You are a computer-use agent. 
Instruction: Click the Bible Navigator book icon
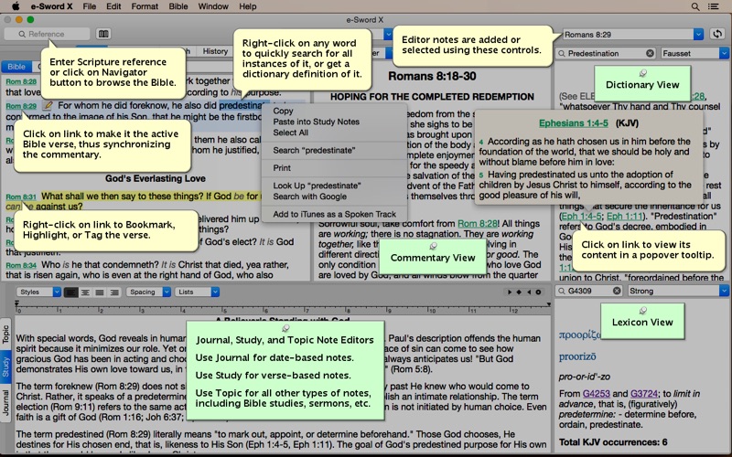[x=102, y=34]
